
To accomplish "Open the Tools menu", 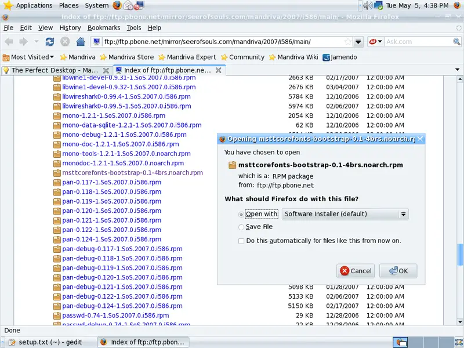I will (x=134, y=28).
